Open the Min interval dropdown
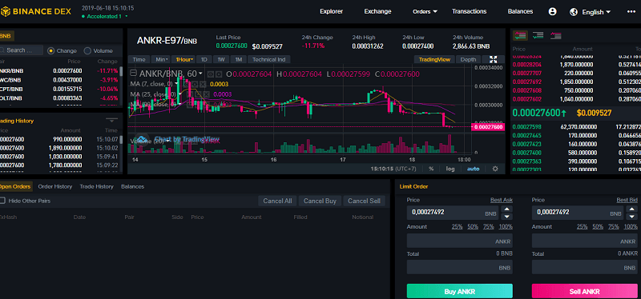This screenshot has height=299, width=641. point(161,59)
